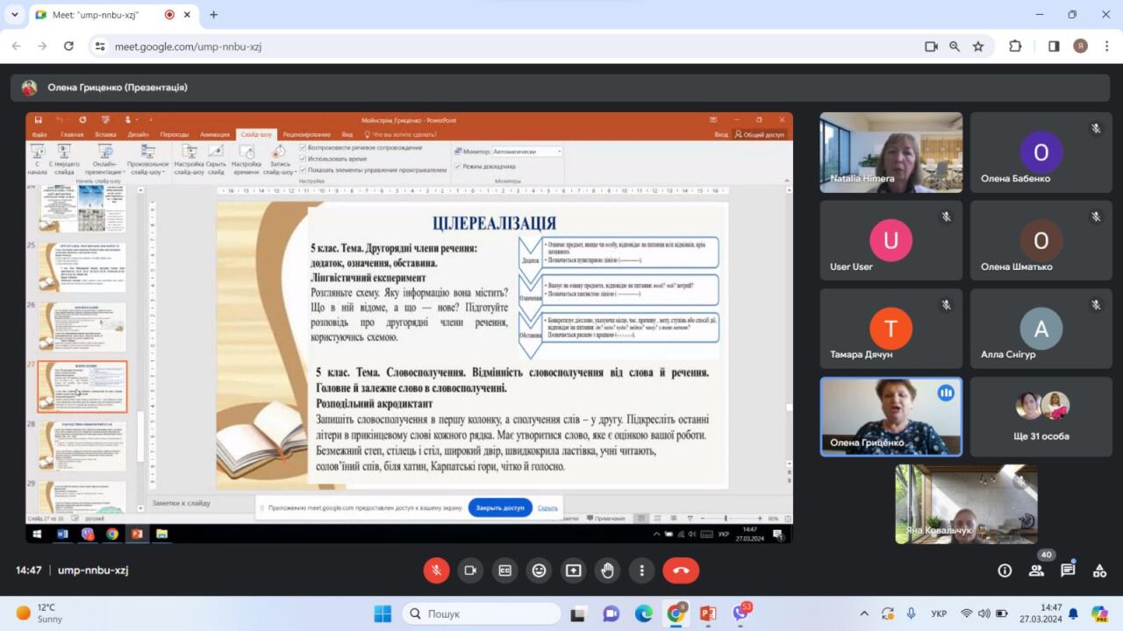The height and width of the screenshot is (631, 1123).
Task: Click 'Общий доступ' button in PowerPoint
Action: (760, 134)
